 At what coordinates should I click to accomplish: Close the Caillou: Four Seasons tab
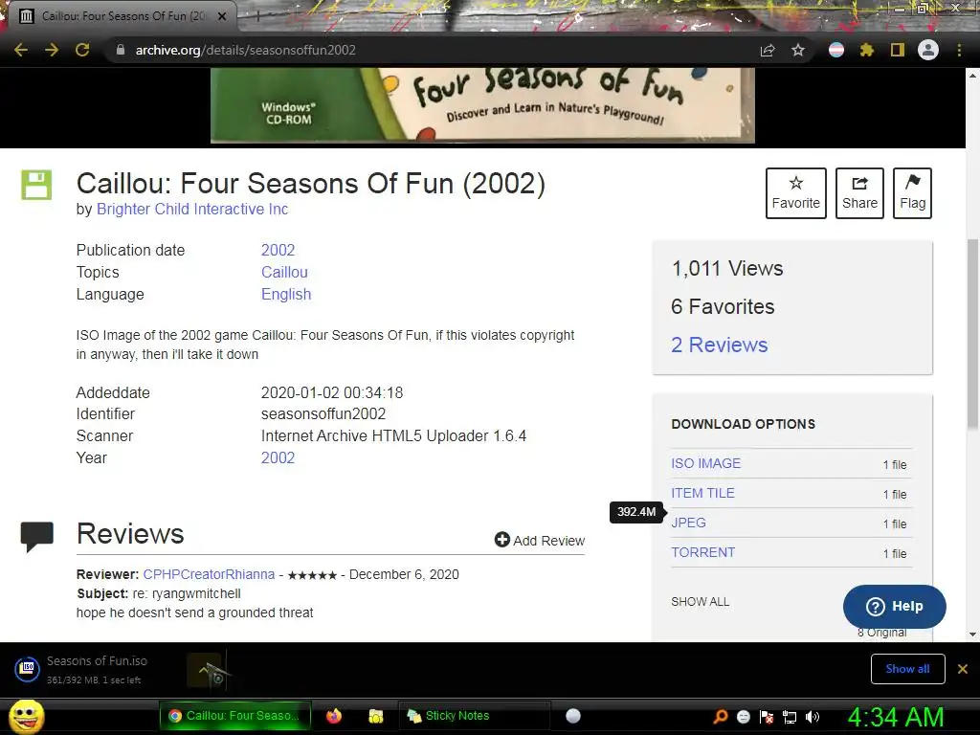point(222,16)
